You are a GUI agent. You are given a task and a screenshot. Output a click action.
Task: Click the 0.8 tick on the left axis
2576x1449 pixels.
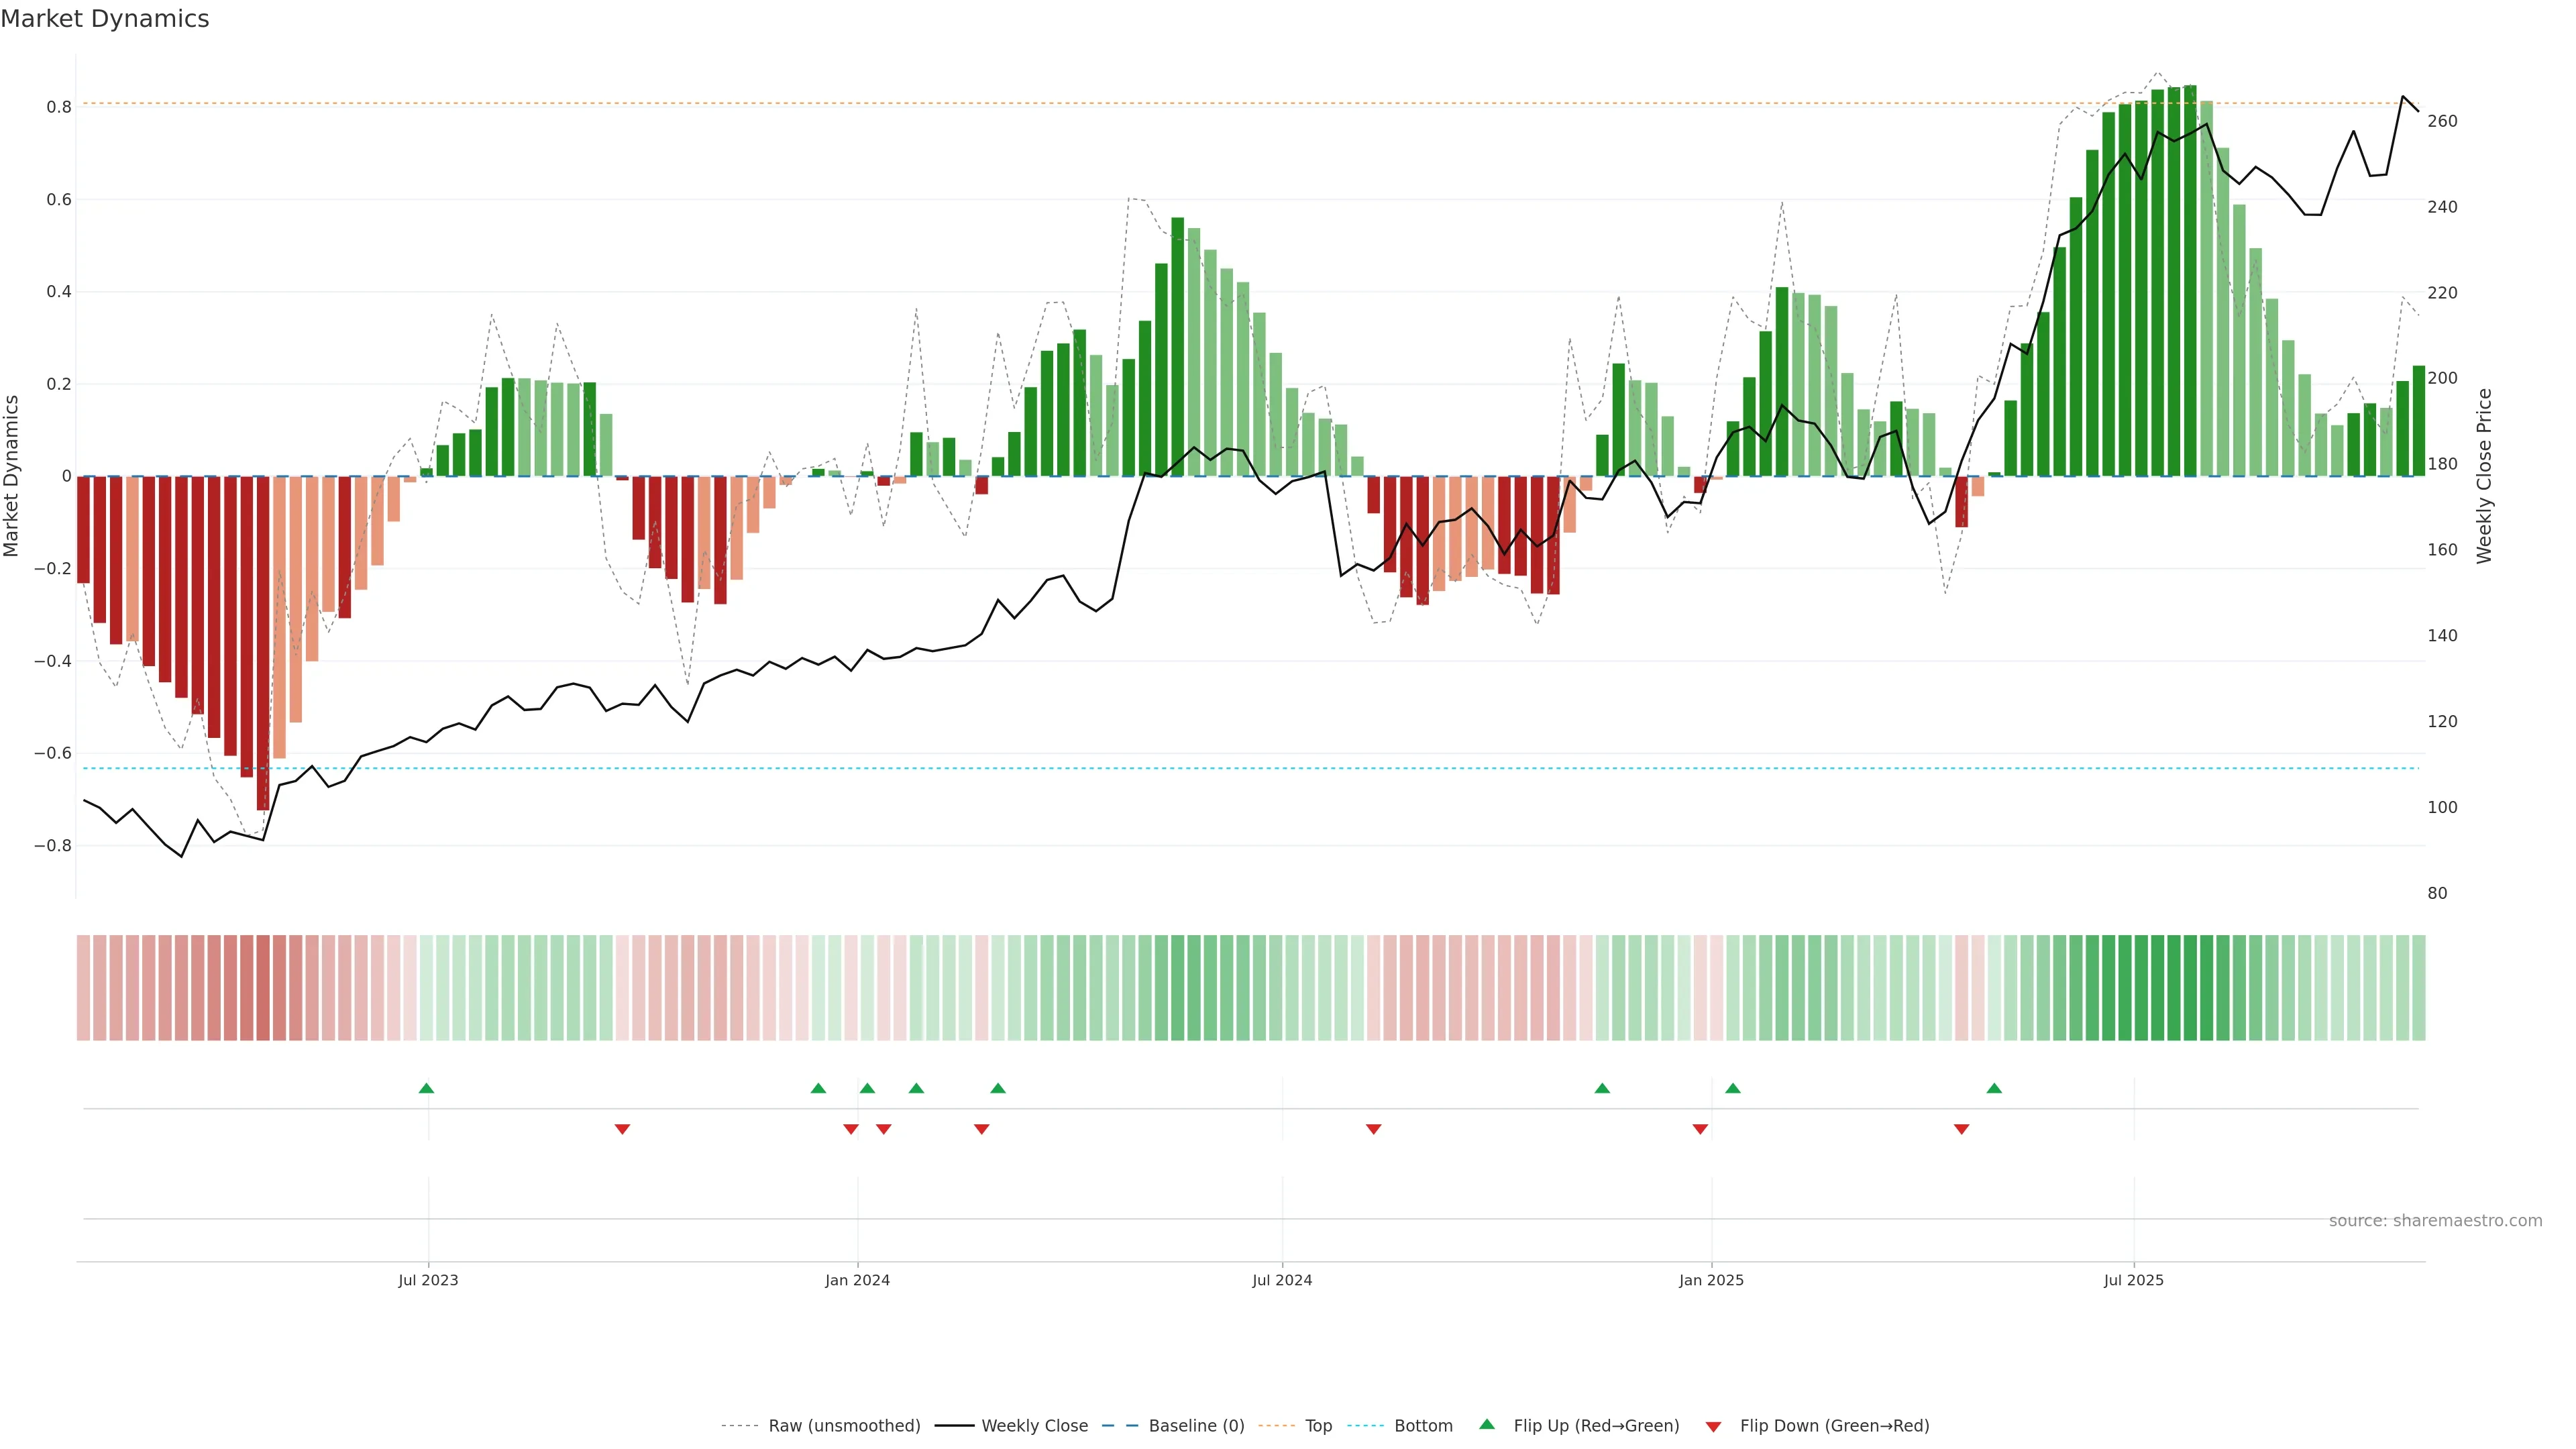pyautogui.click(x=59, y=107)
